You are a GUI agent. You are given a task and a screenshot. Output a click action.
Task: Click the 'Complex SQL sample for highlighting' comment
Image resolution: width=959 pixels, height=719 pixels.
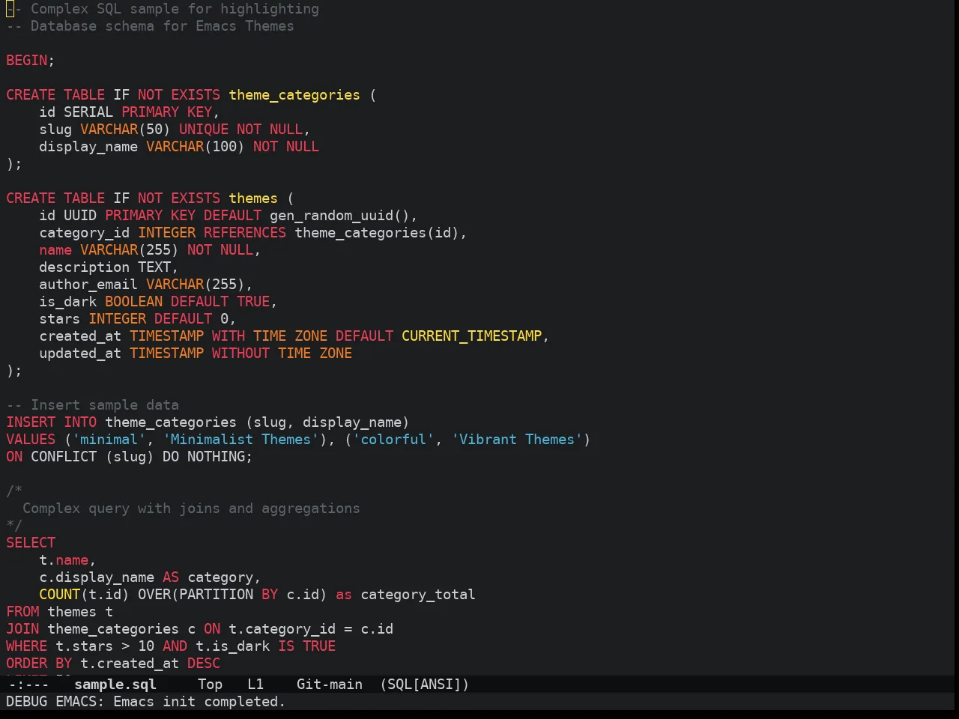point(175,9)
